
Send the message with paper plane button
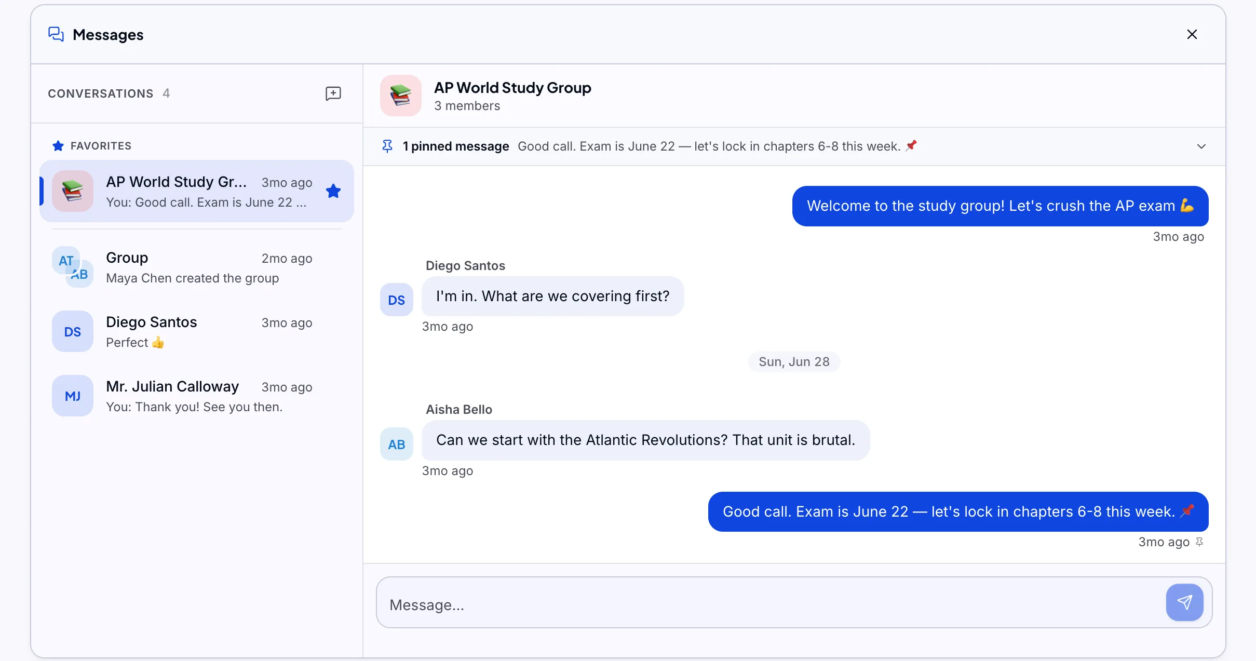point(1184,602)
